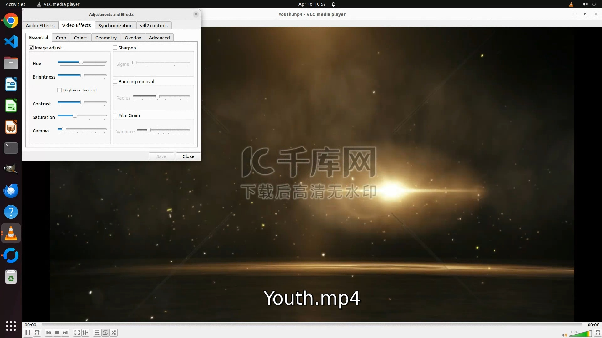This screenshot has height=338, width=602.
Task: Open the extended settings equalizer icon
Action: [x=85, y=333]
